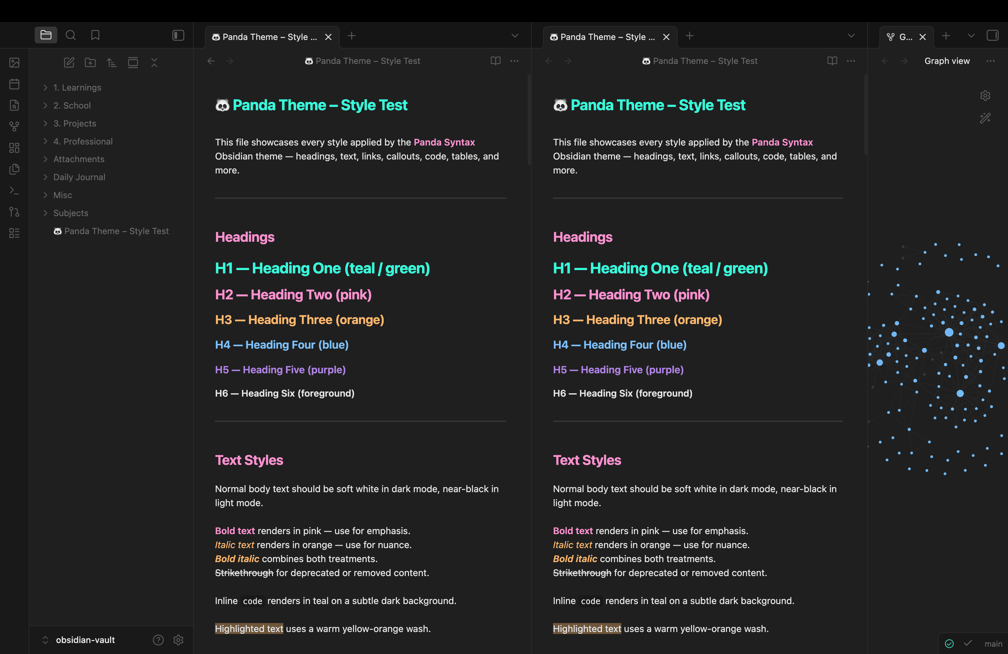The image size is (1008, 654).
Task: Click main branch status bar label
Action: (993, 644)
